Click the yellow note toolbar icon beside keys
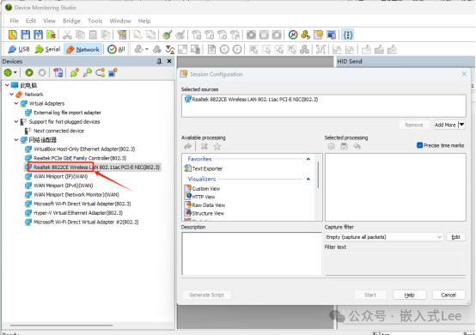The height and width of the screenshot is (335, 476). 318,35
